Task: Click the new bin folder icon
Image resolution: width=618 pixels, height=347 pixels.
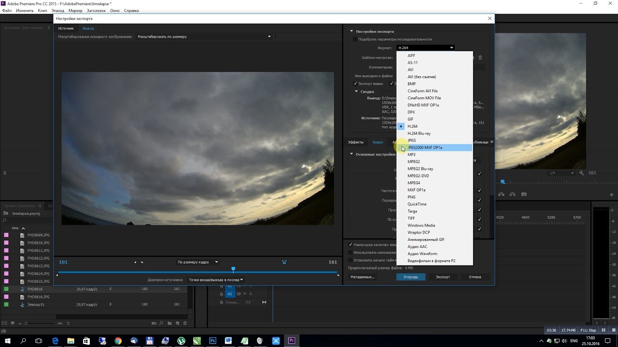Action: (170, 323)
